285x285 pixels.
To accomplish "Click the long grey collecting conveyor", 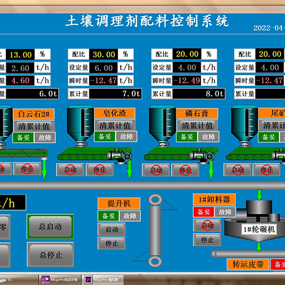I will coord(142,185).
